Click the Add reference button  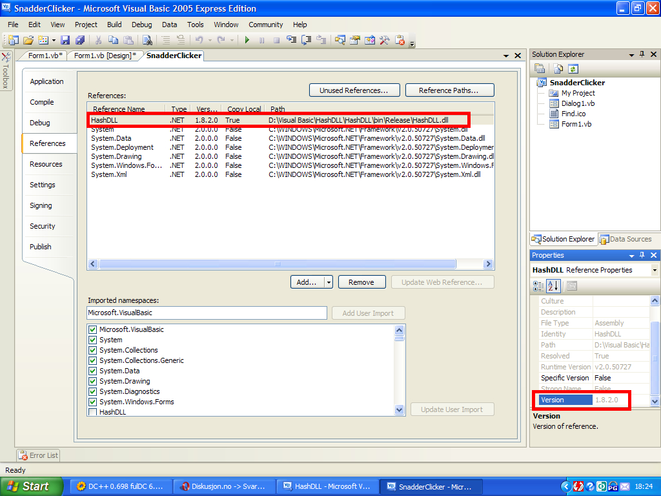click(307, 282)
